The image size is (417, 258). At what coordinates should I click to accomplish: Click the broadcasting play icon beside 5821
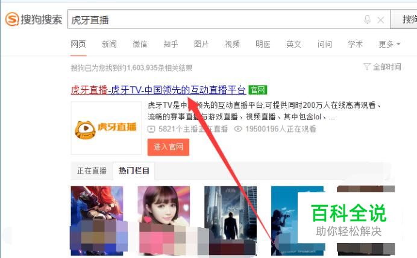pyautogui.click(x=151, y=129)
